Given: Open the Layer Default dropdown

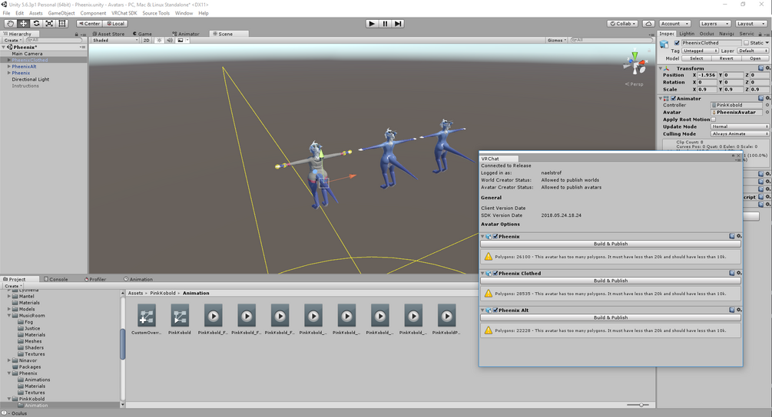Looking at the screenshot, I should click(x=752, y=51).
